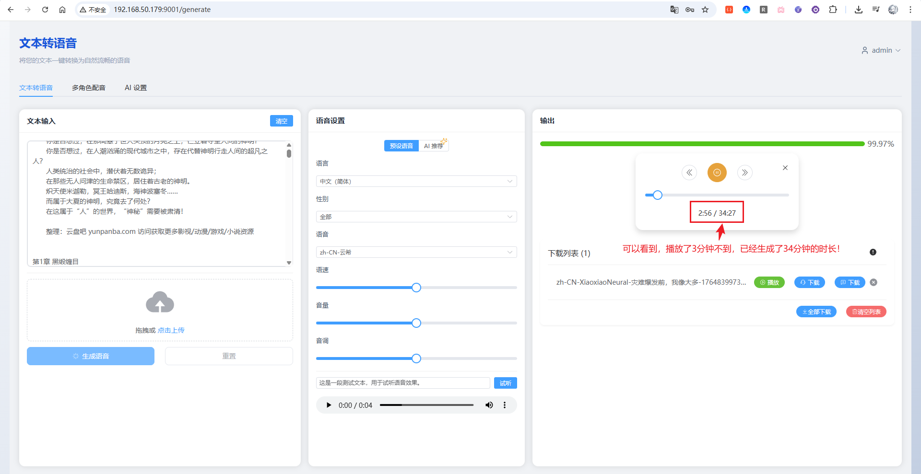Switch to the AI 推荐 voice mode
This screenshot has height=474, width=921.
tap(433, 146)
